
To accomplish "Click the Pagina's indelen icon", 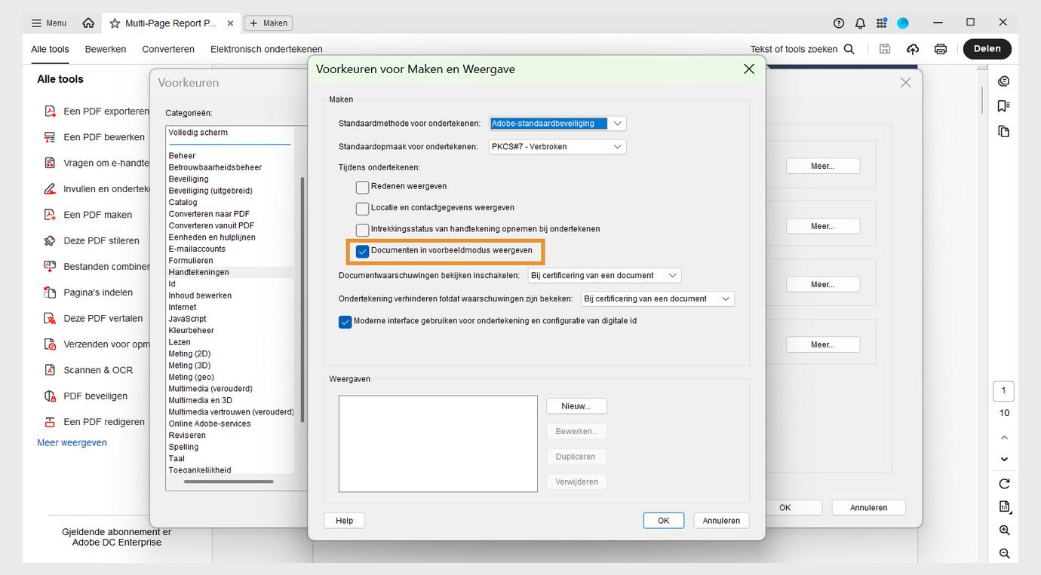I will point(50,292).
